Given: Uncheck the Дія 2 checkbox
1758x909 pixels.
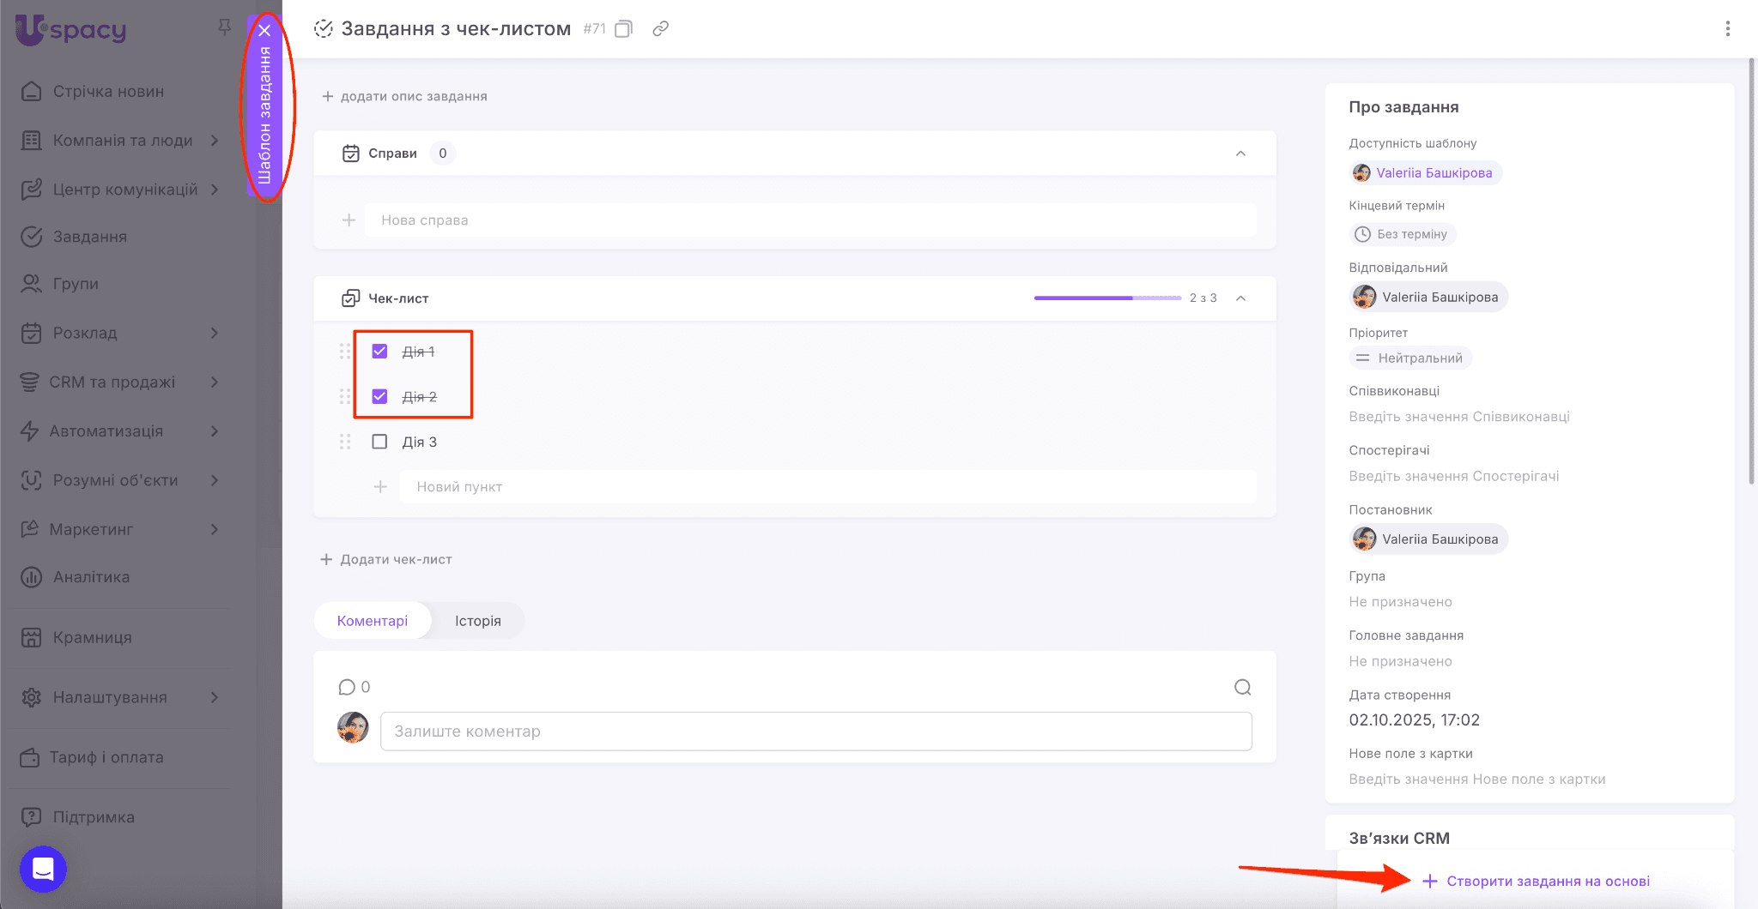Looking at the screenshot, I should [379, 397].
